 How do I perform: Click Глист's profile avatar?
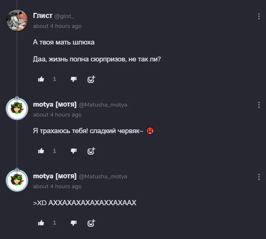point(17,20)
